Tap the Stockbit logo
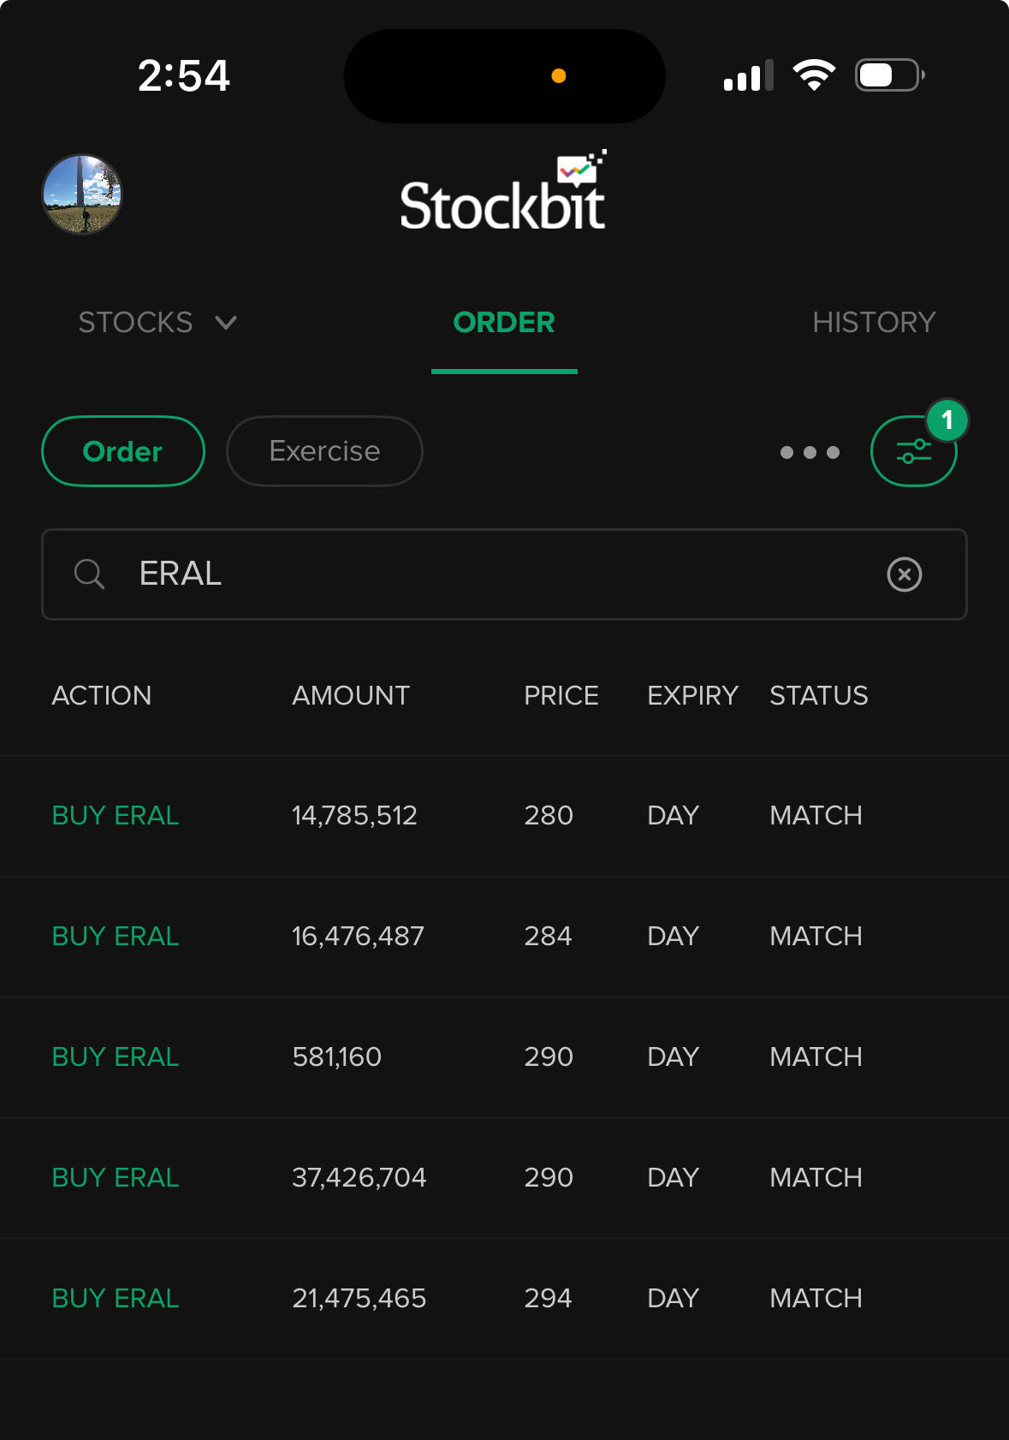1009x1440 pixels. [503, 193]
